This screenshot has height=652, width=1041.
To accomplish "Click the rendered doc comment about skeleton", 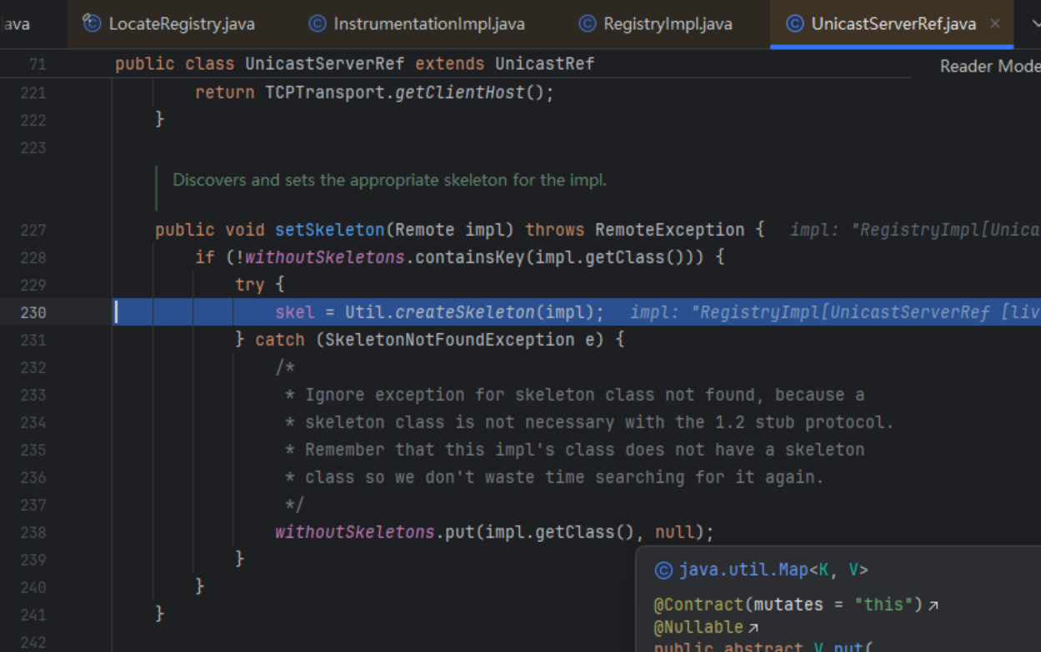I will (x=389, y=180).
